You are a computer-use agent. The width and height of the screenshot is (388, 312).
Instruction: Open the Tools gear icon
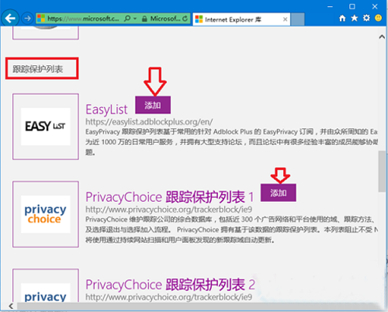pyautogui.click(x=366, y=18)
